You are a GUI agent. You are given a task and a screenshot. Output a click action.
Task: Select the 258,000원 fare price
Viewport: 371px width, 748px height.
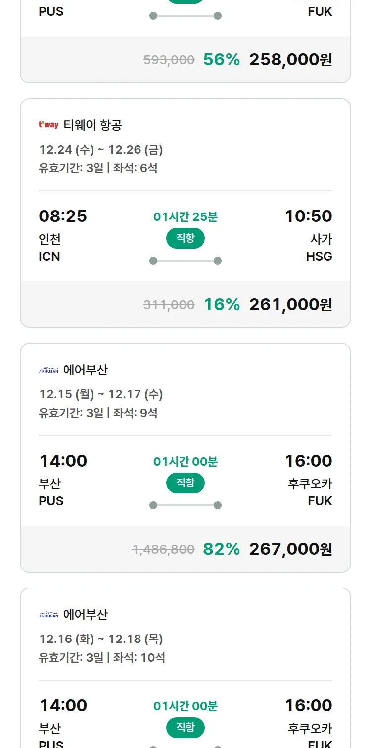[x=290, y=60]
